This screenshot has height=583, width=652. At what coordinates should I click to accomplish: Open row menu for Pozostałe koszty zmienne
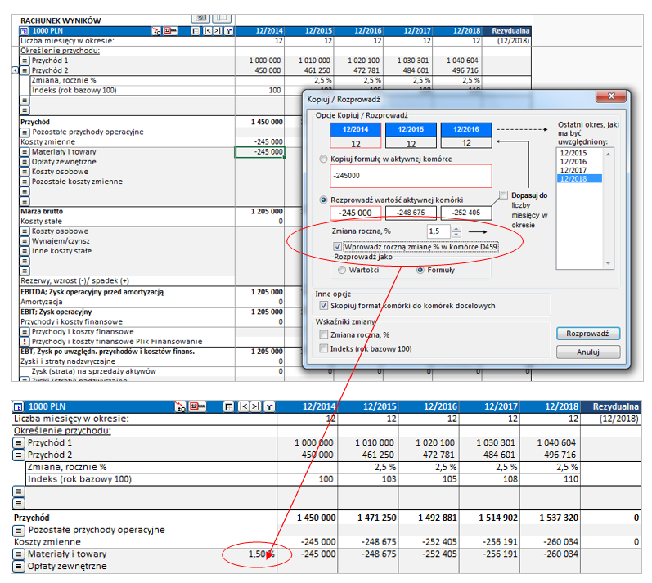point(25,182)
